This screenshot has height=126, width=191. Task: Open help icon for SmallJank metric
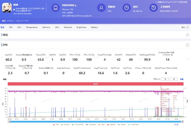click(x=172, y=55)
